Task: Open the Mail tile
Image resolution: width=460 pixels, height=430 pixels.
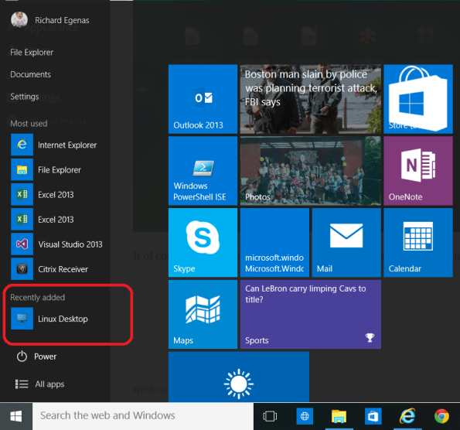Action: click(x=346, y=242)
